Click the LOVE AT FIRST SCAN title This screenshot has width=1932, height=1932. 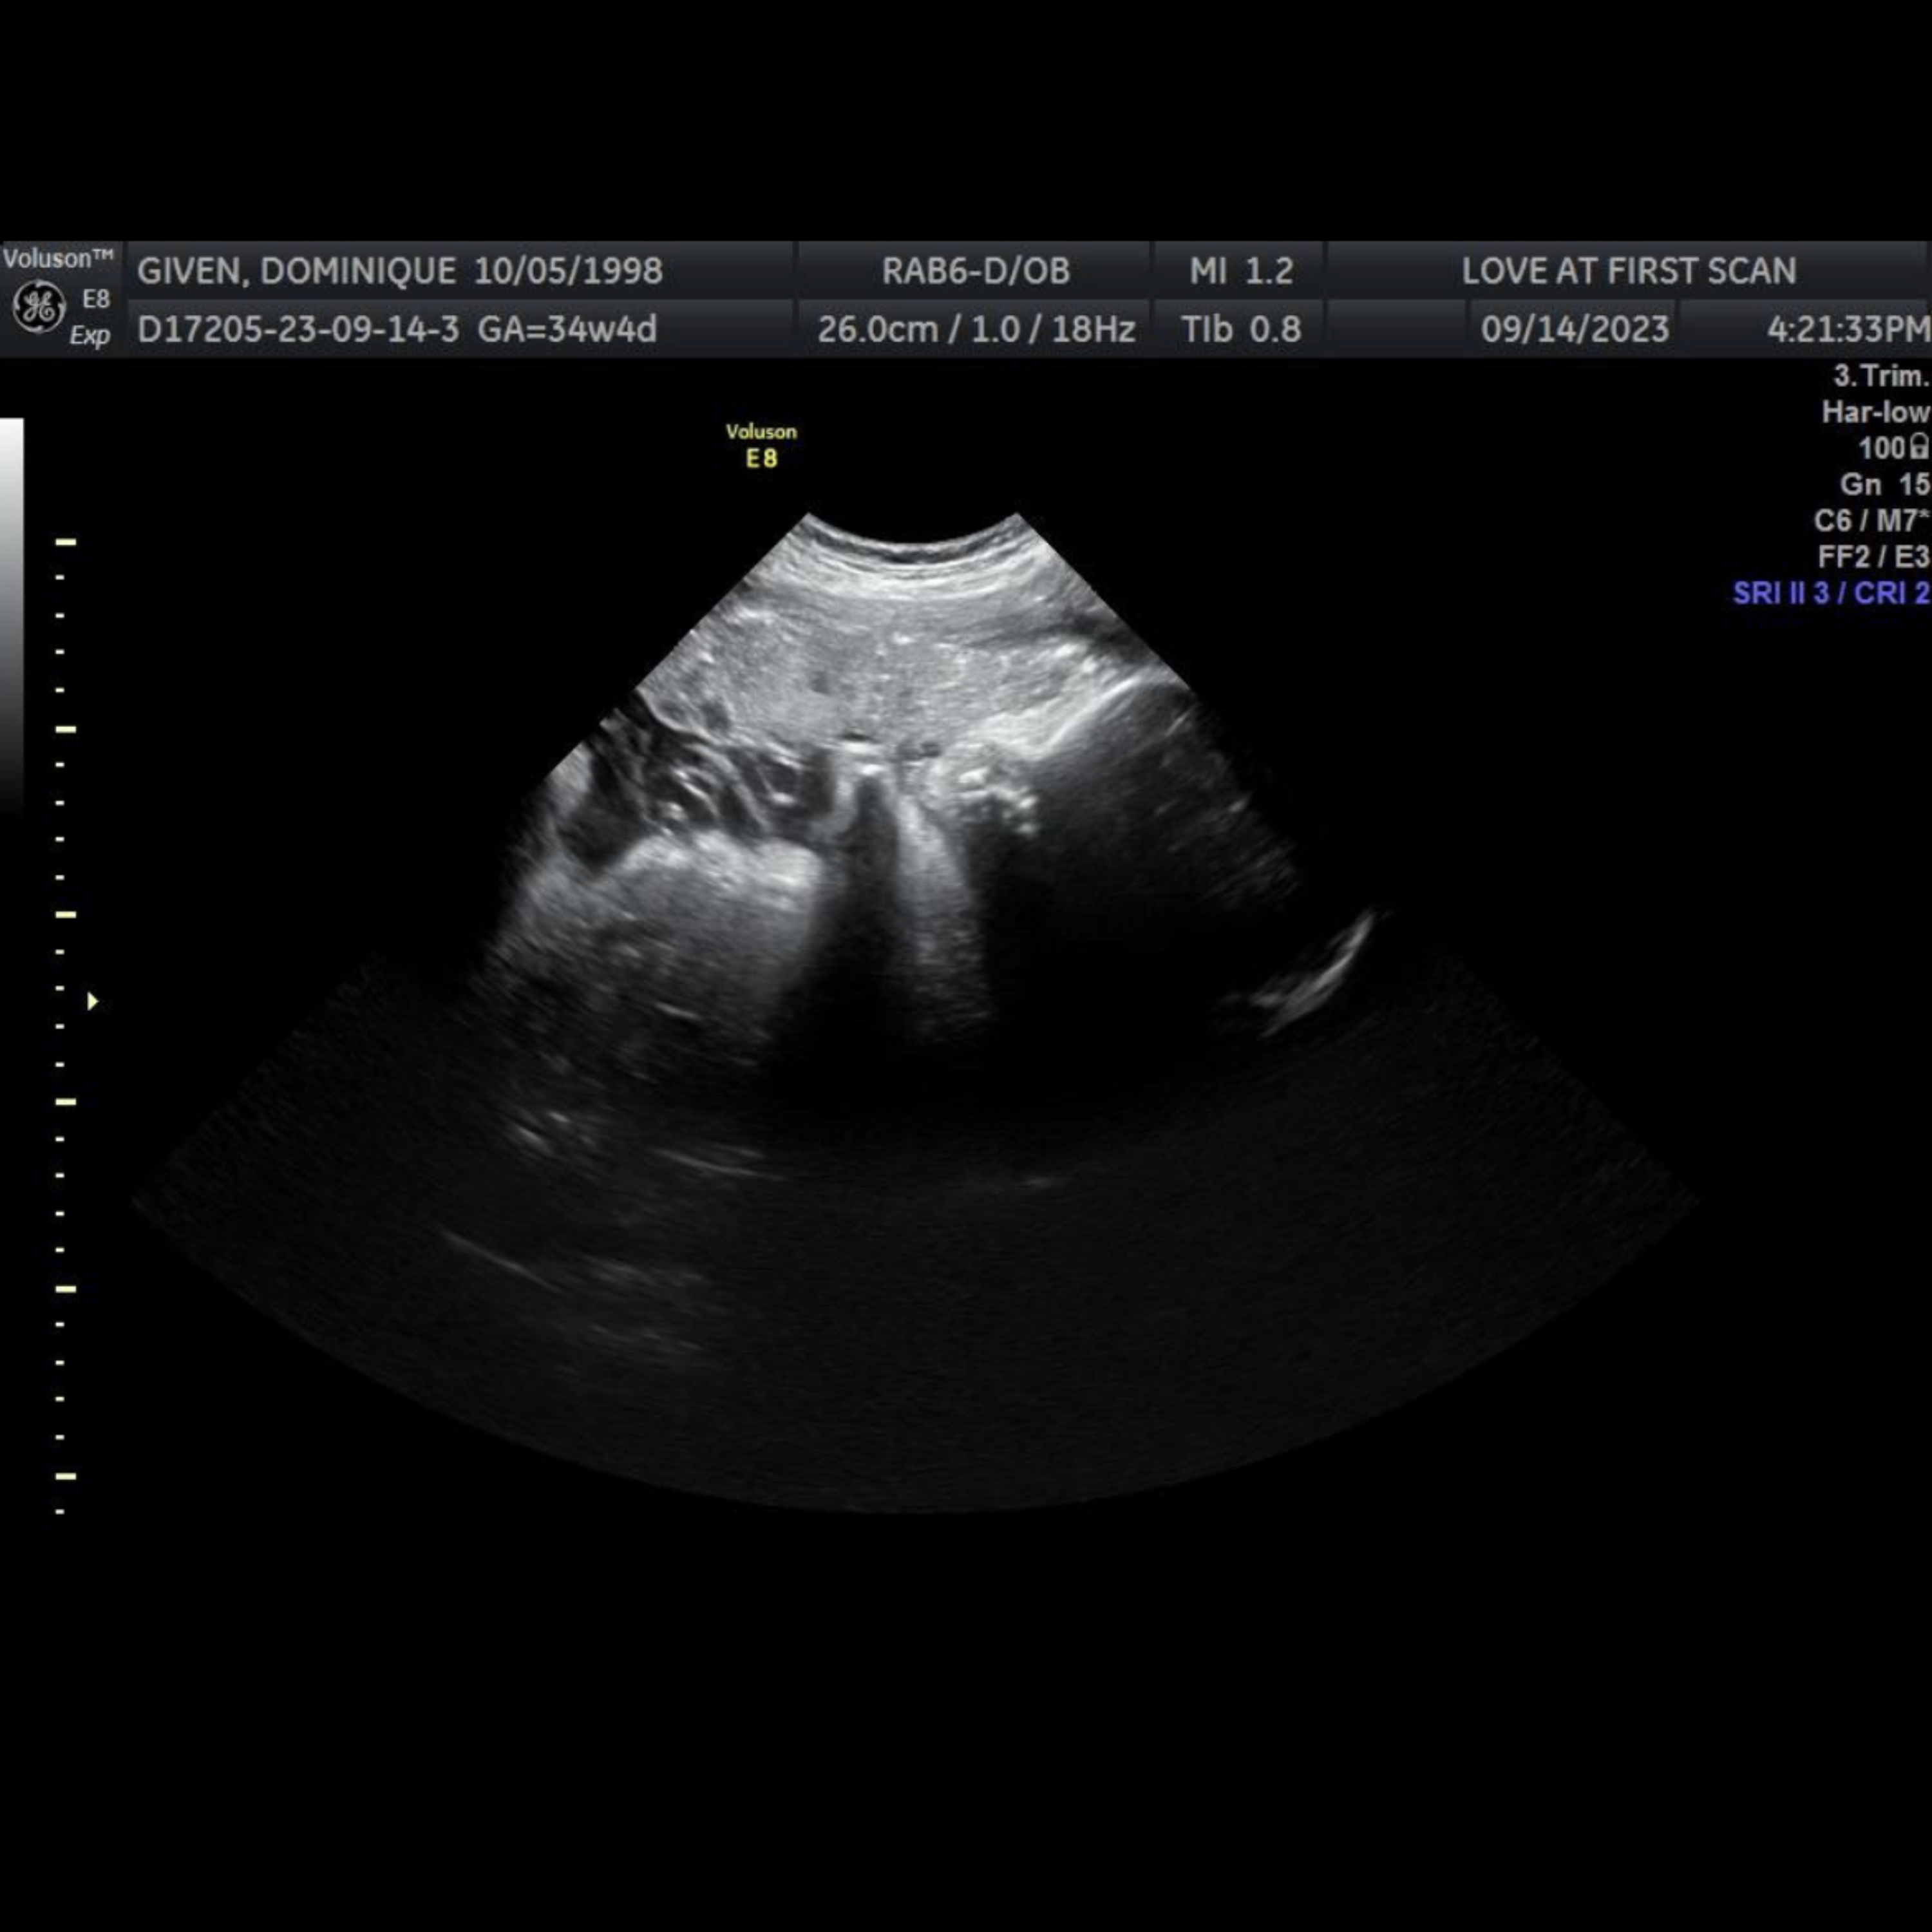1628,271
